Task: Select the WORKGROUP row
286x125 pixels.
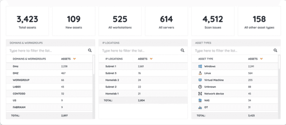Action: 49,80
